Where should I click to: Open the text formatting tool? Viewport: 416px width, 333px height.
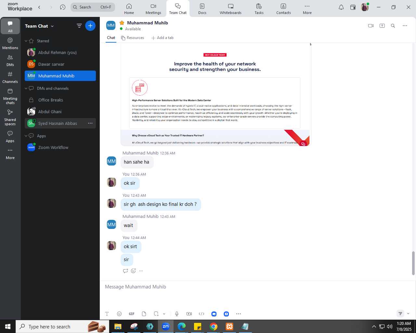pyautogui.click(x=107, y=314)
